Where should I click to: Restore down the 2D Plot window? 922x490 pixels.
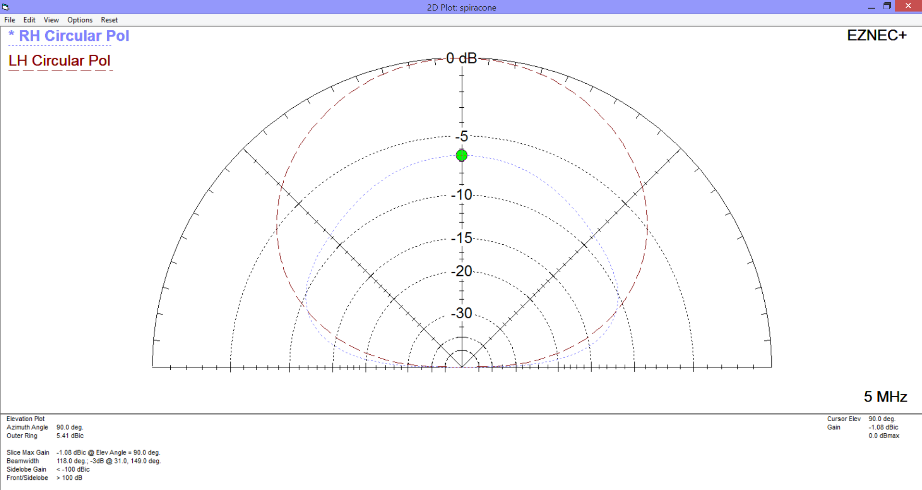point(887,6)
